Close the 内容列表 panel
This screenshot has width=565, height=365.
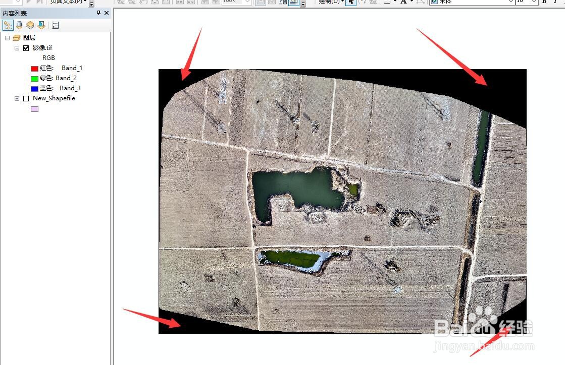107,13
